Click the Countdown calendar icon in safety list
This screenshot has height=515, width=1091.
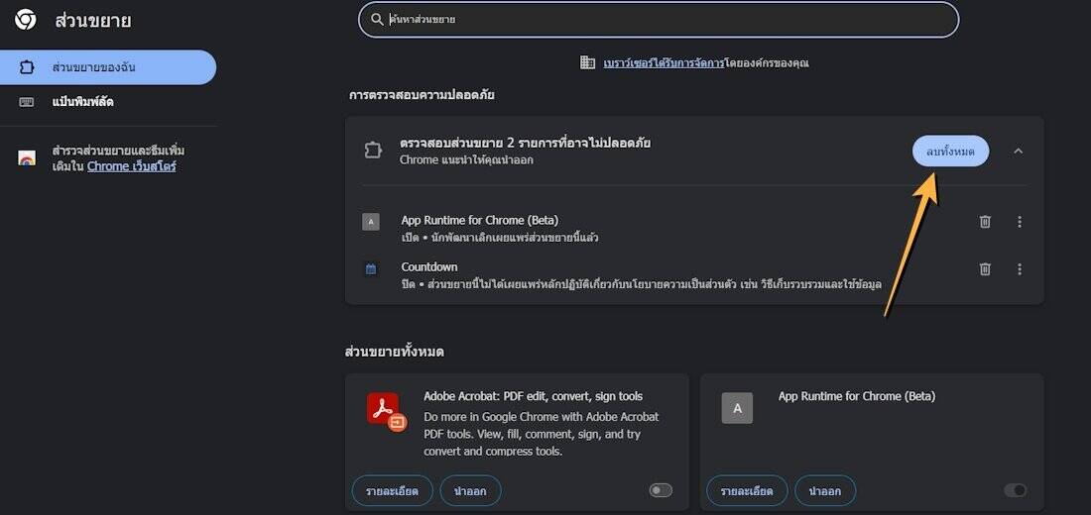tap(371, 269)
